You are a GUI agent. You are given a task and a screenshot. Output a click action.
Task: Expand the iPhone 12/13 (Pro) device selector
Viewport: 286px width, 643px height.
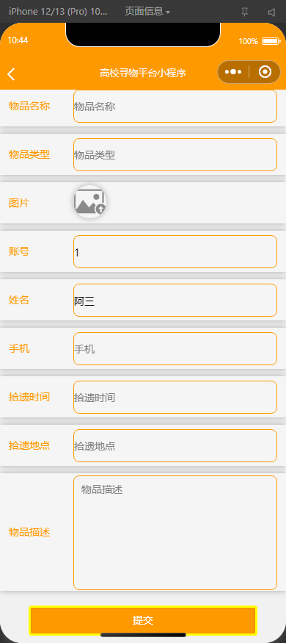[x=58, y=12]
